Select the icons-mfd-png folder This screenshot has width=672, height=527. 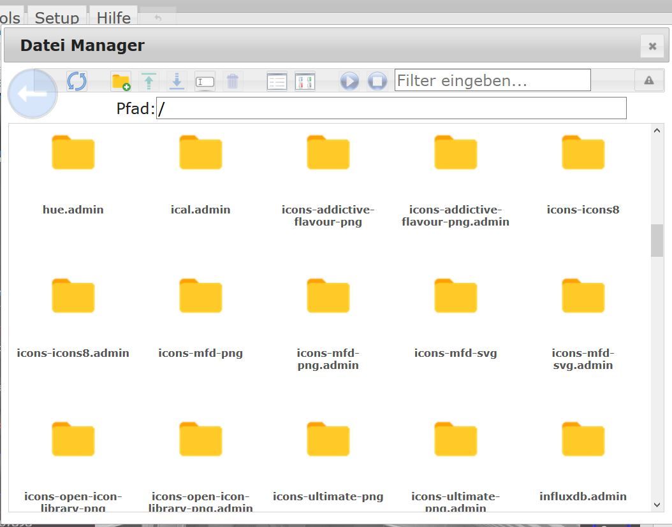201,319
